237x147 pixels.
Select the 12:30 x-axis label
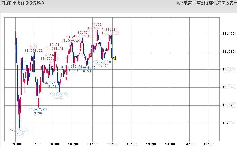point(112,144)
